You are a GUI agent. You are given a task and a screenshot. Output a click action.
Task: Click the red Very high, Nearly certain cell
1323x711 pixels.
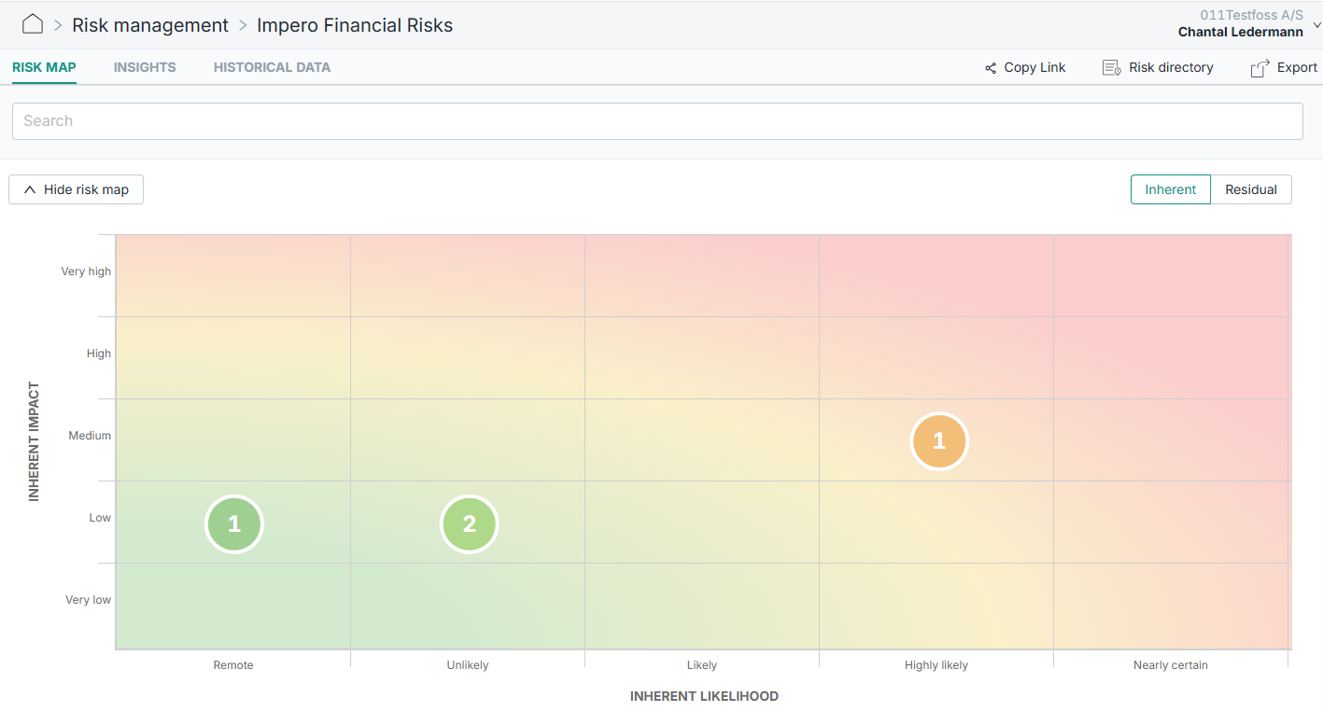1171,275
